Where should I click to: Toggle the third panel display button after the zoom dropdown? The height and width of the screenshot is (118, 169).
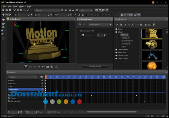tap(103, 10)
